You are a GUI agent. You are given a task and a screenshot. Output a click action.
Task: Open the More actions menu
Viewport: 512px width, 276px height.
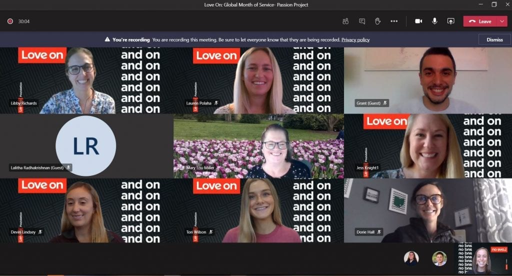click(x=394, y=21)
